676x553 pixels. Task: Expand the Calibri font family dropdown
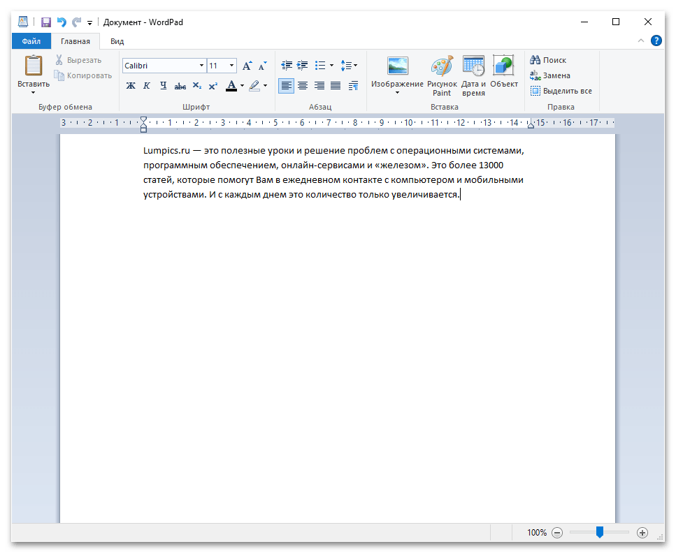[201, 66]
